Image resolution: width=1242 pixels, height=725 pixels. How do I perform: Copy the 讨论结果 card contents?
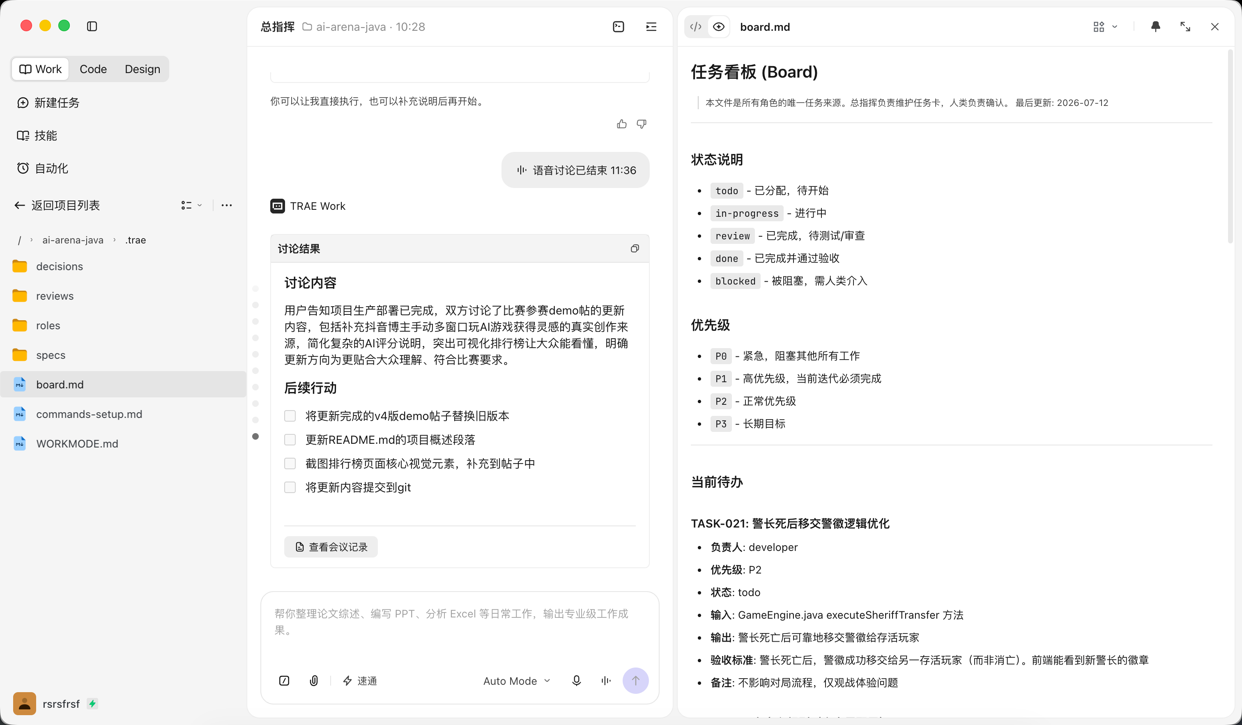[x=635, y=249]
